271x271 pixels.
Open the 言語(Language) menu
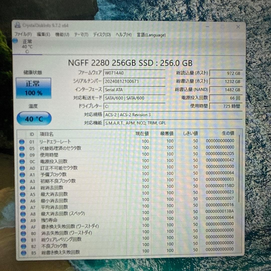point(151,35)
